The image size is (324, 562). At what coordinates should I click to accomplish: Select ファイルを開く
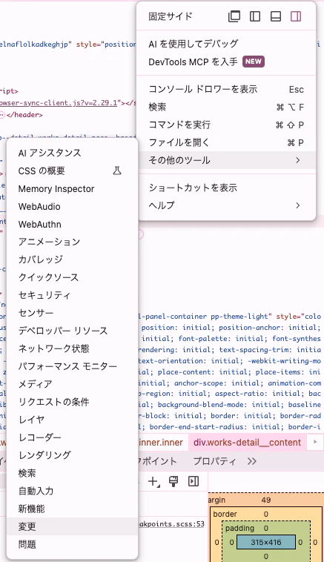coord(226,142)
